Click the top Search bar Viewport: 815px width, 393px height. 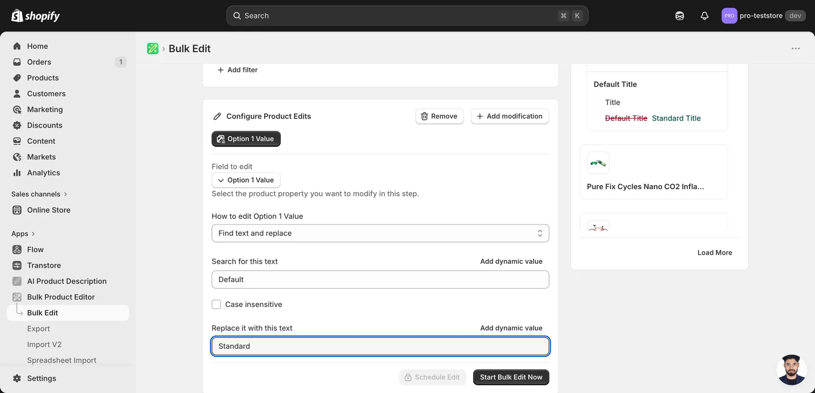point(407,16)
